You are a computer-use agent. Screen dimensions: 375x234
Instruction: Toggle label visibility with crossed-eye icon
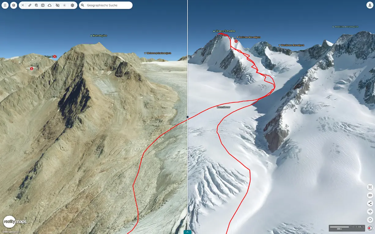coord(58,5)
